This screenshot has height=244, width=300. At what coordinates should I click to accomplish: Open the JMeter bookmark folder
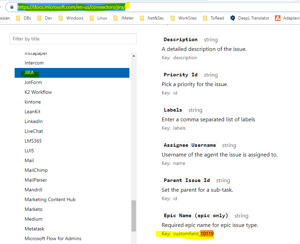123,18
